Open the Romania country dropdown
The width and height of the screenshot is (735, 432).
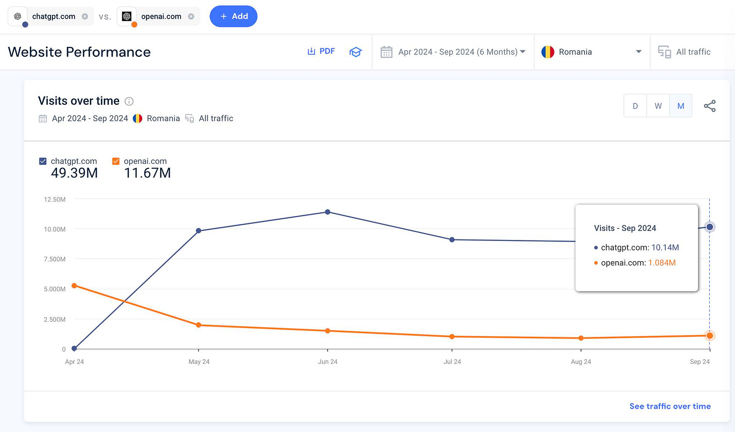[592, 52]
